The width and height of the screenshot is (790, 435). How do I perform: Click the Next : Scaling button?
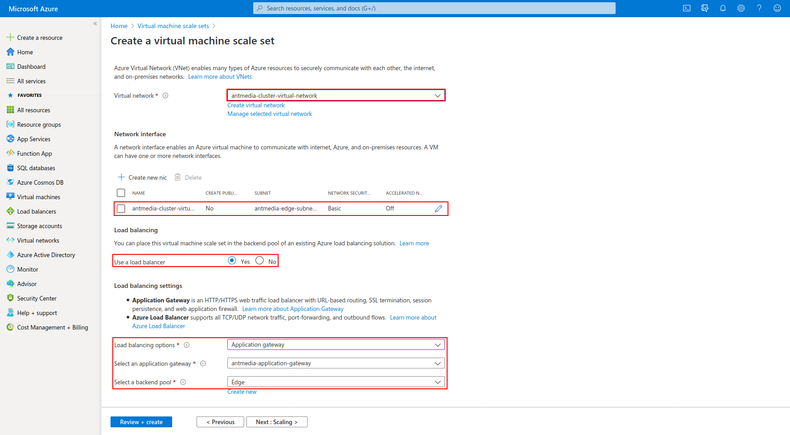pos(277,422)
